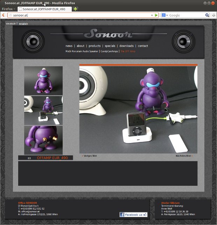Switch language to english
217x225 pixels.
tap(23, 23)
